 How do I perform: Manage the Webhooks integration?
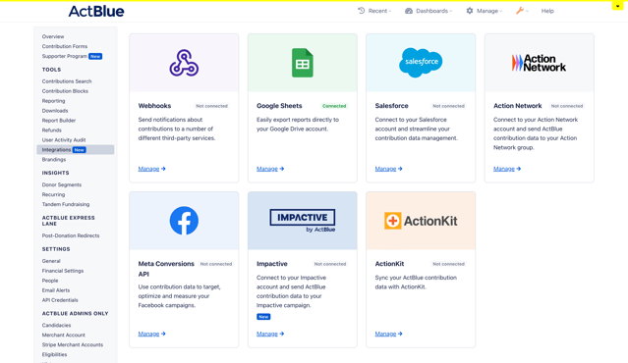151,169
